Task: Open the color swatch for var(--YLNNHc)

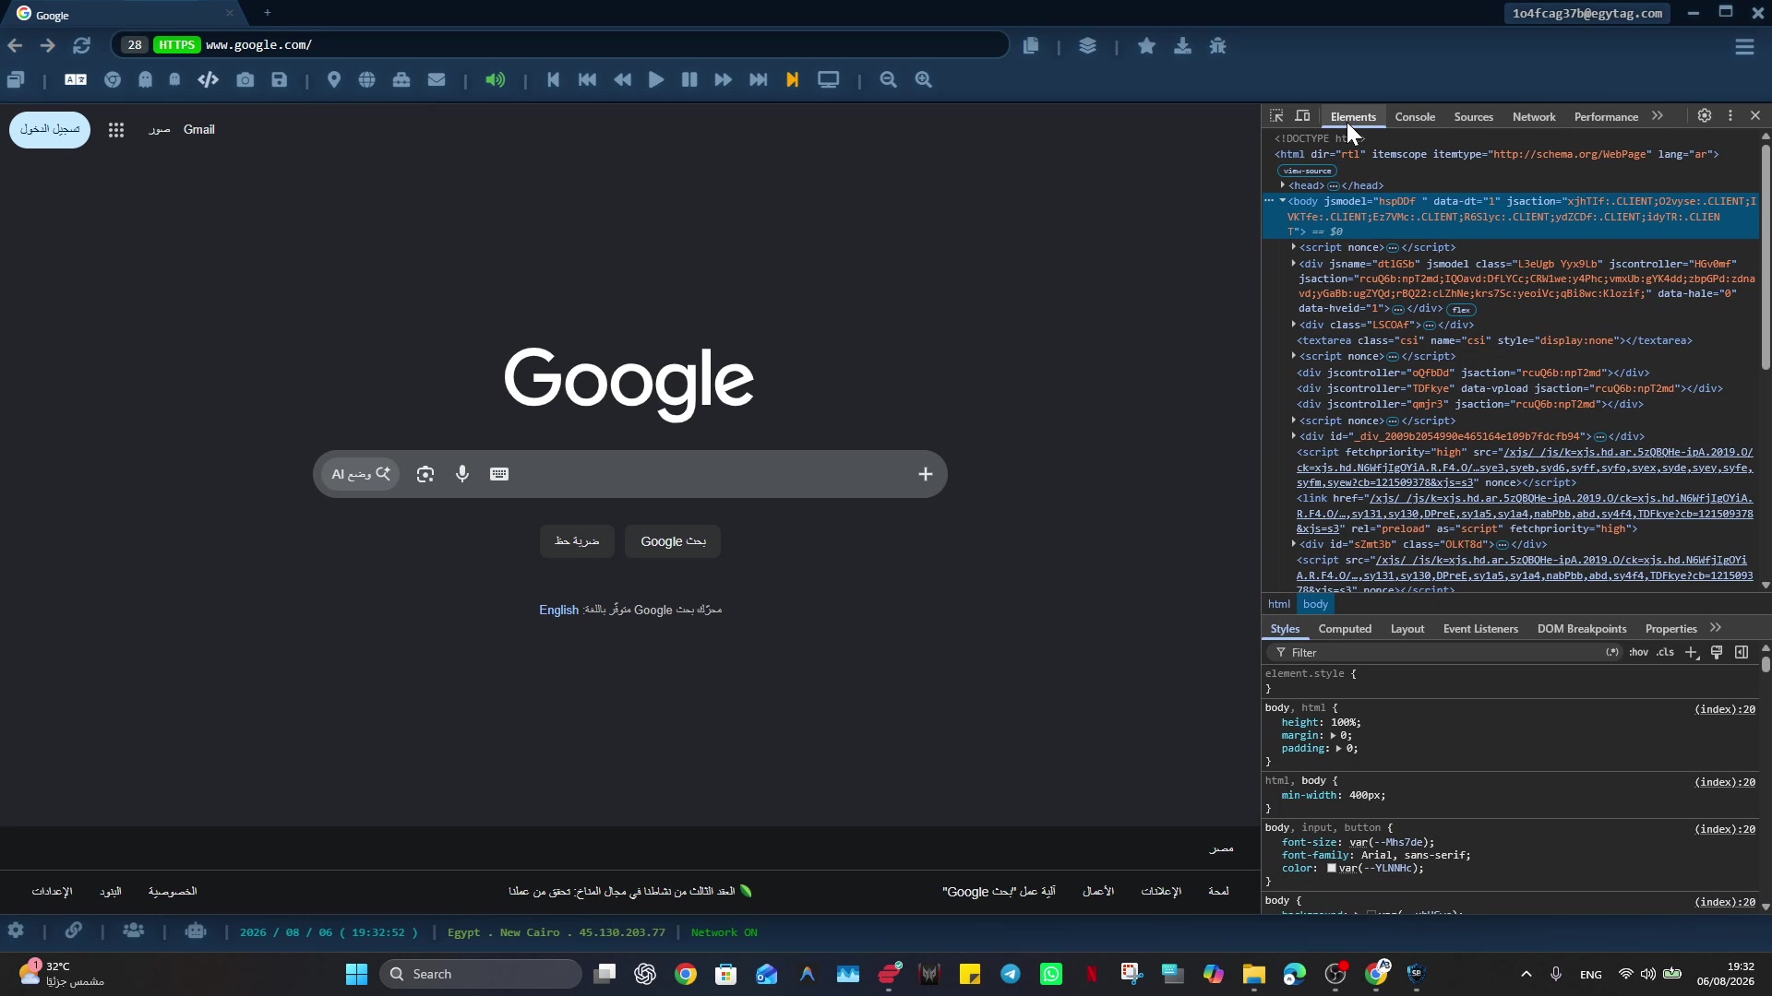Action: coord(1332,869)
